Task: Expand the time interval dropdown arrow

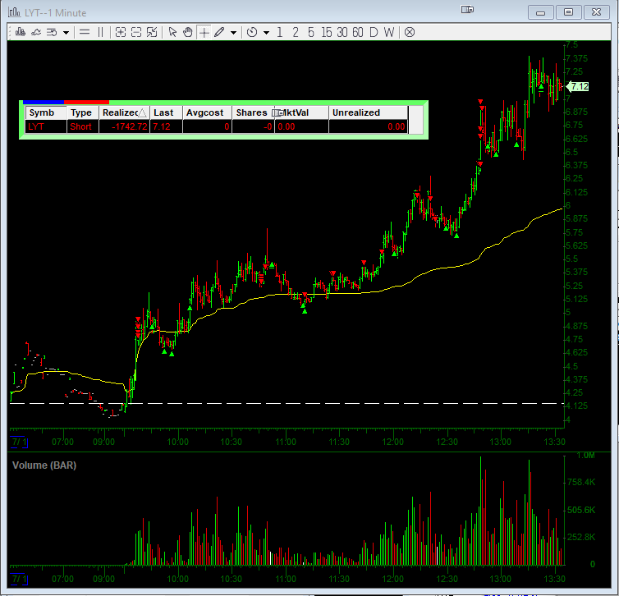Action: click(x=267, y=32)
